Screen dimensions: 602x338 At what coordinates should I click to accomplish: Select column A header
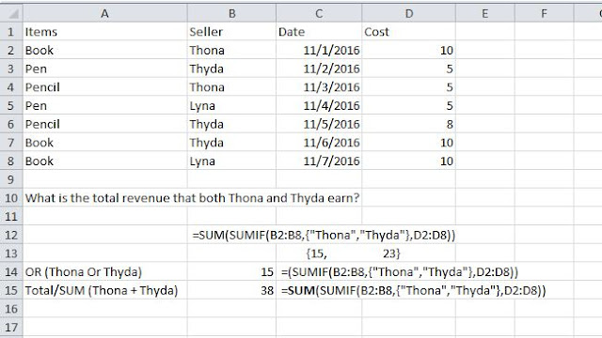tap(104, 14)
